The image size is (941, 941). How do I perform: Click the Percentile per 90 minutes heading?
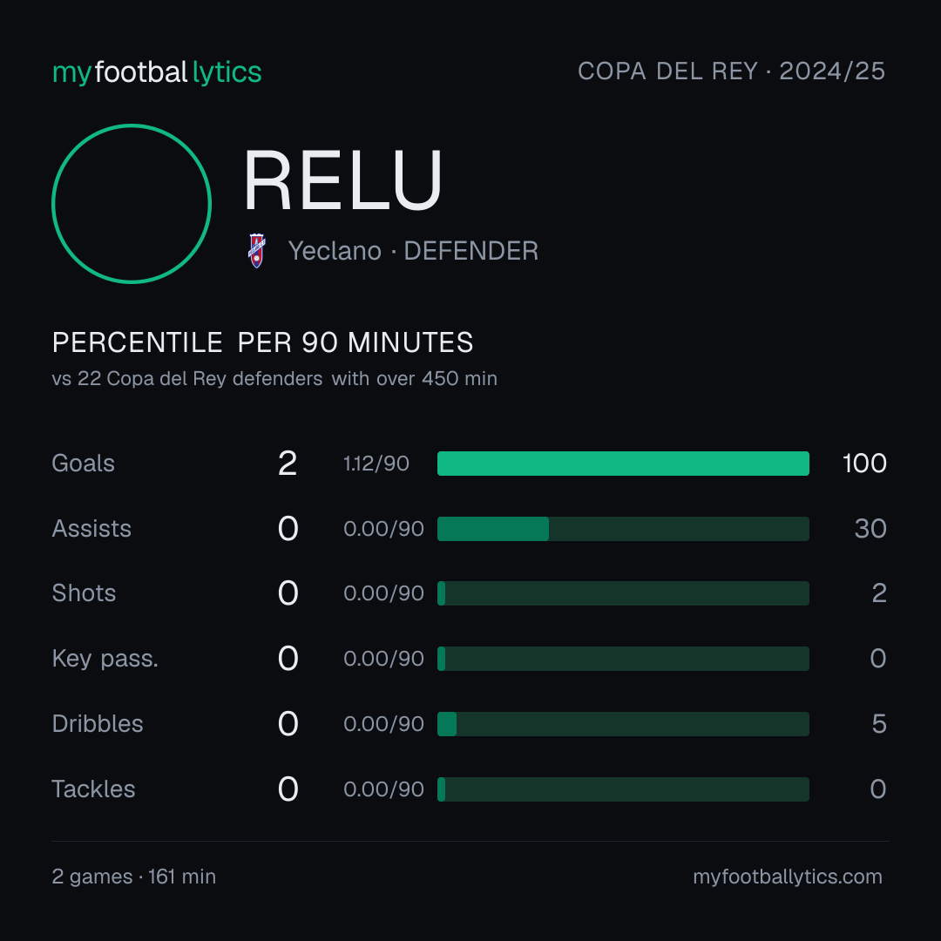(x=263, y=342)
